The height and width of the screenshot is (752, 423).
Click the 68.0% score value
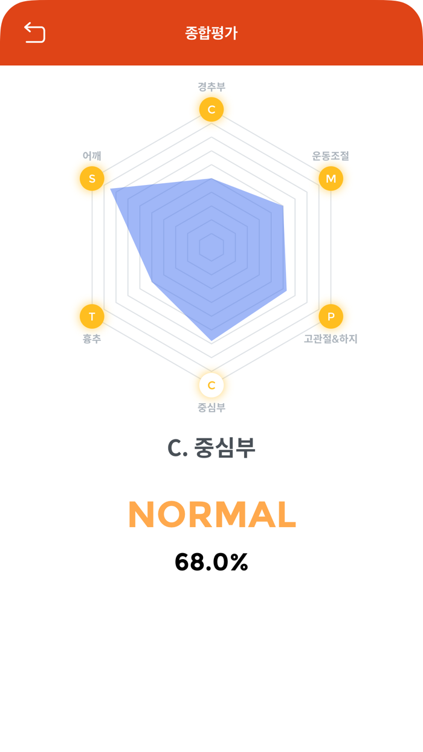[211, 562]
